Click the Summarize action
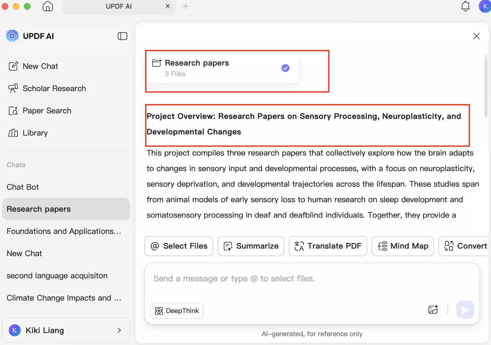The width and height of the screenshot is (491, 345). click(x=251, y=246)
